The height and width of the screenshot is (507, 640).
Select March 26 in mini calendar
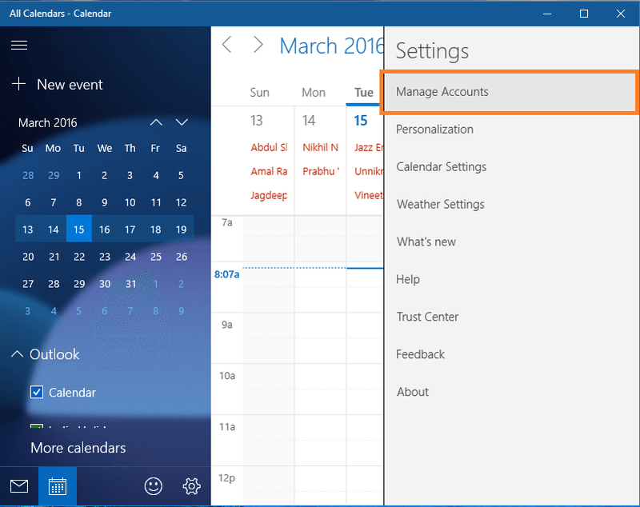(x=182, y=257)
